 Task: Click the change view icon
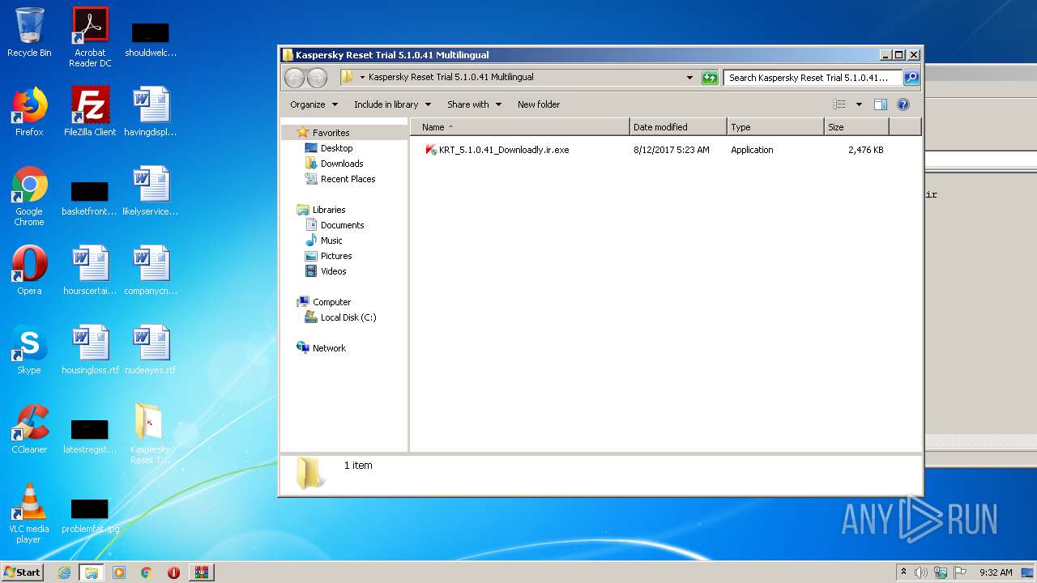click(839, 104)
